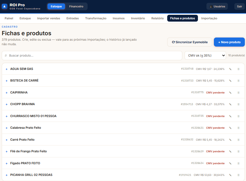Screen dimensions: 246x181
Task: Open the Inventário tab
Action: coord(138,18)
